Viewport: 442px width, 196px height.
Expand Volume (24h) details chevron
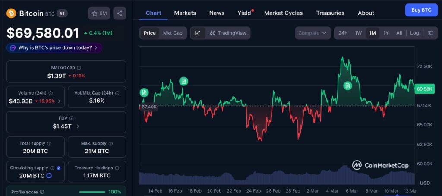[x=59, y=101]
